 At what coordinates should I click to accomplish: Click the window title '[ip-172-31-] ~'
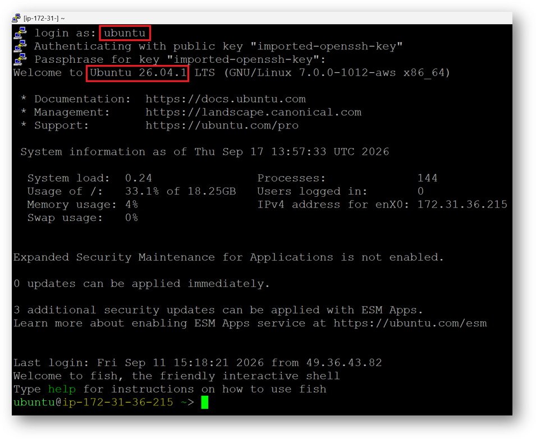pos(44,19)
